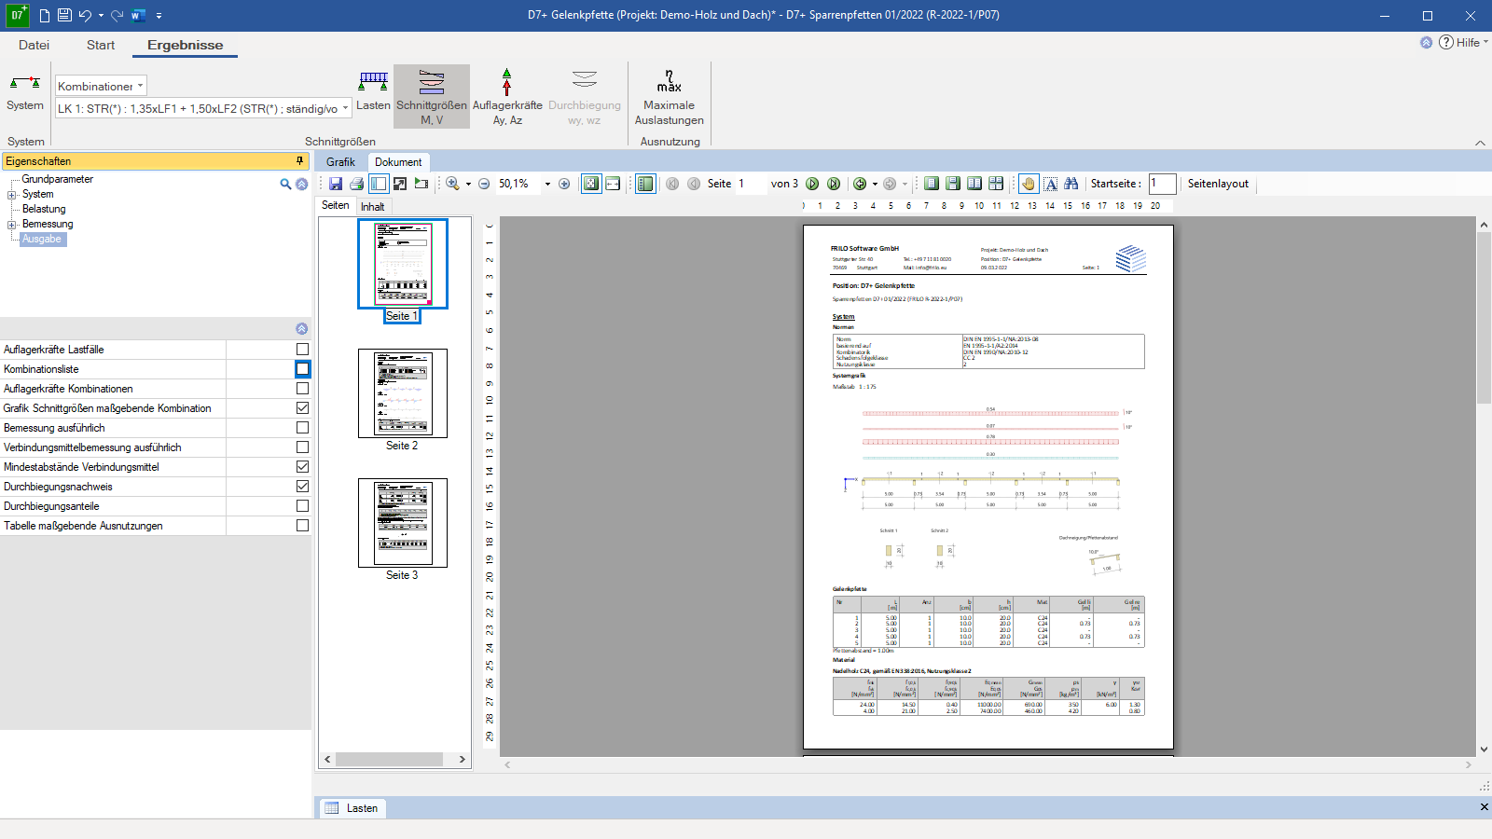Click the Undo arrow icon
The image size is (1492, 839).
(85, 15)
